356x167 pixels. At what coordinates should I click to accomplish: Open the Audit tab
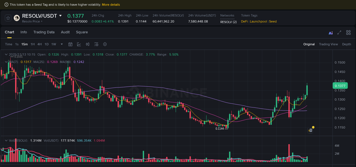[x=65, y=32]
